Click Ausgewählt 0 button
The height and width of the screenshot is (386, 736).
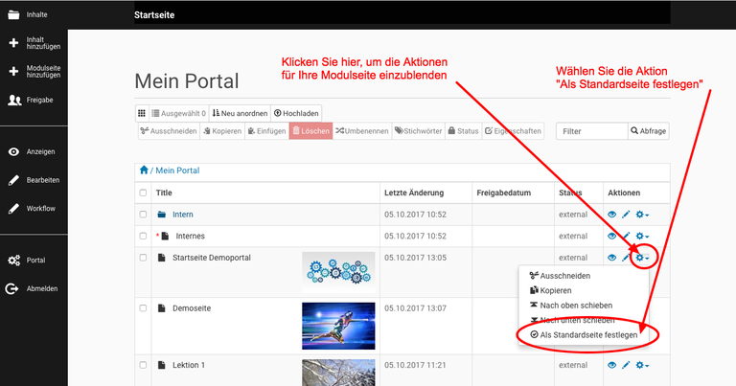click(178, 113)
